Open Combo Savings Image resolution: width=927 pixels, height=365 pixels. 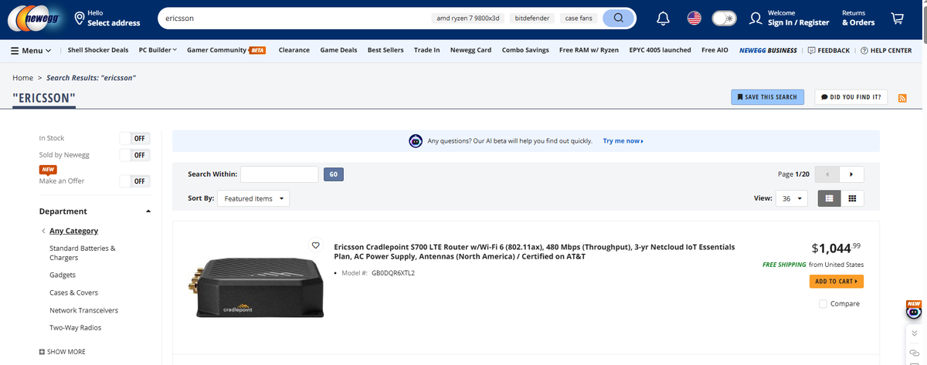(525, 50)
